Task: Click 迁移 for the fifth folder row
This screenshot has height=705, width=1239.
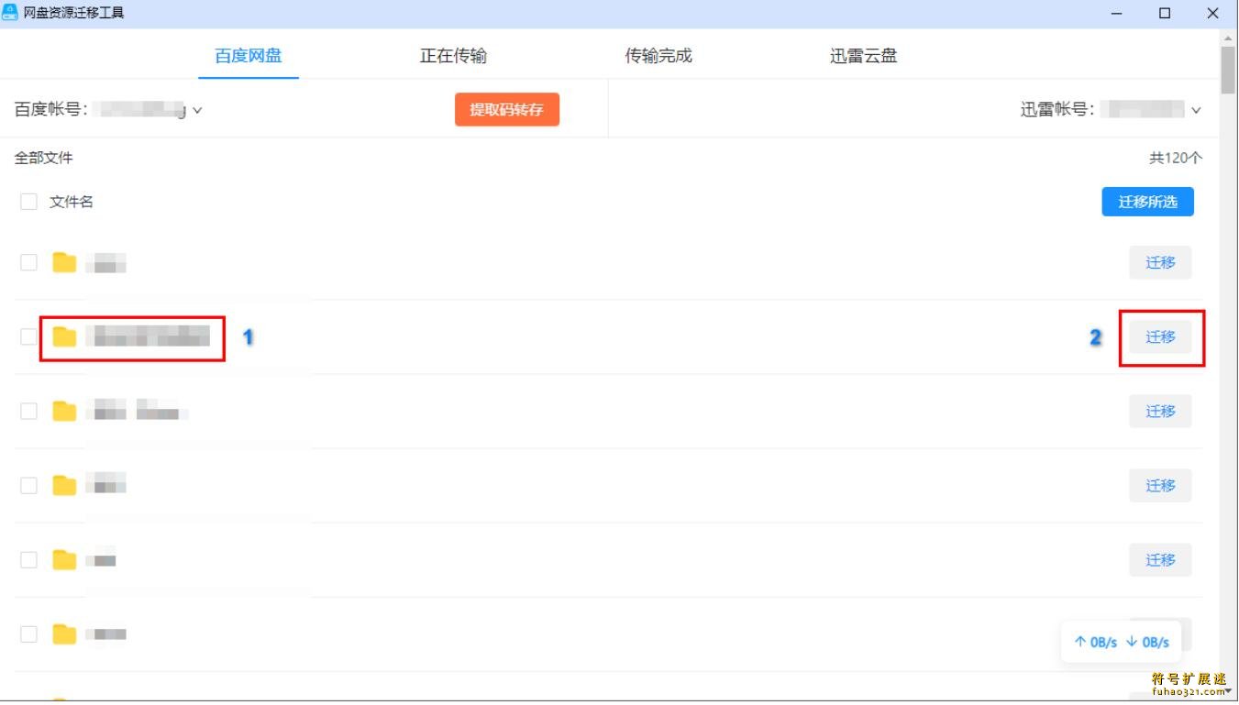Action: [1160, 560]
